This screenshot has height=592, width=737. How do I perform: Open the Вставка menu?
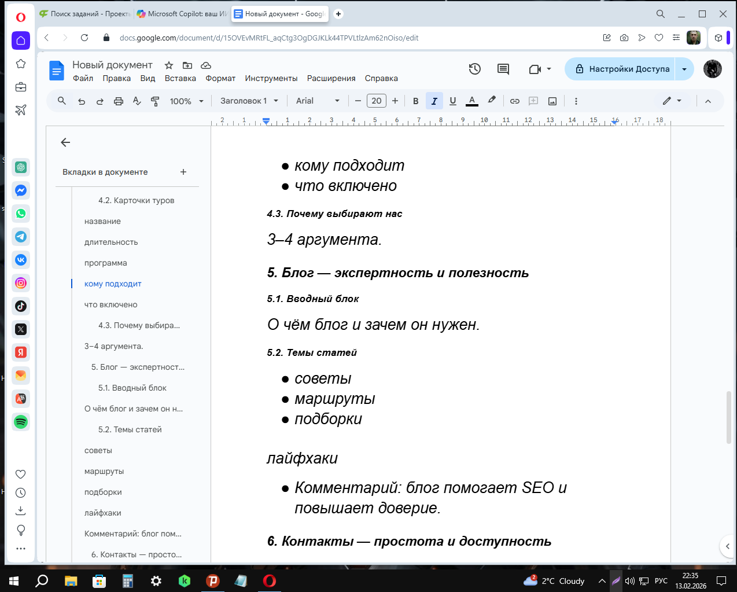point(180,78)
